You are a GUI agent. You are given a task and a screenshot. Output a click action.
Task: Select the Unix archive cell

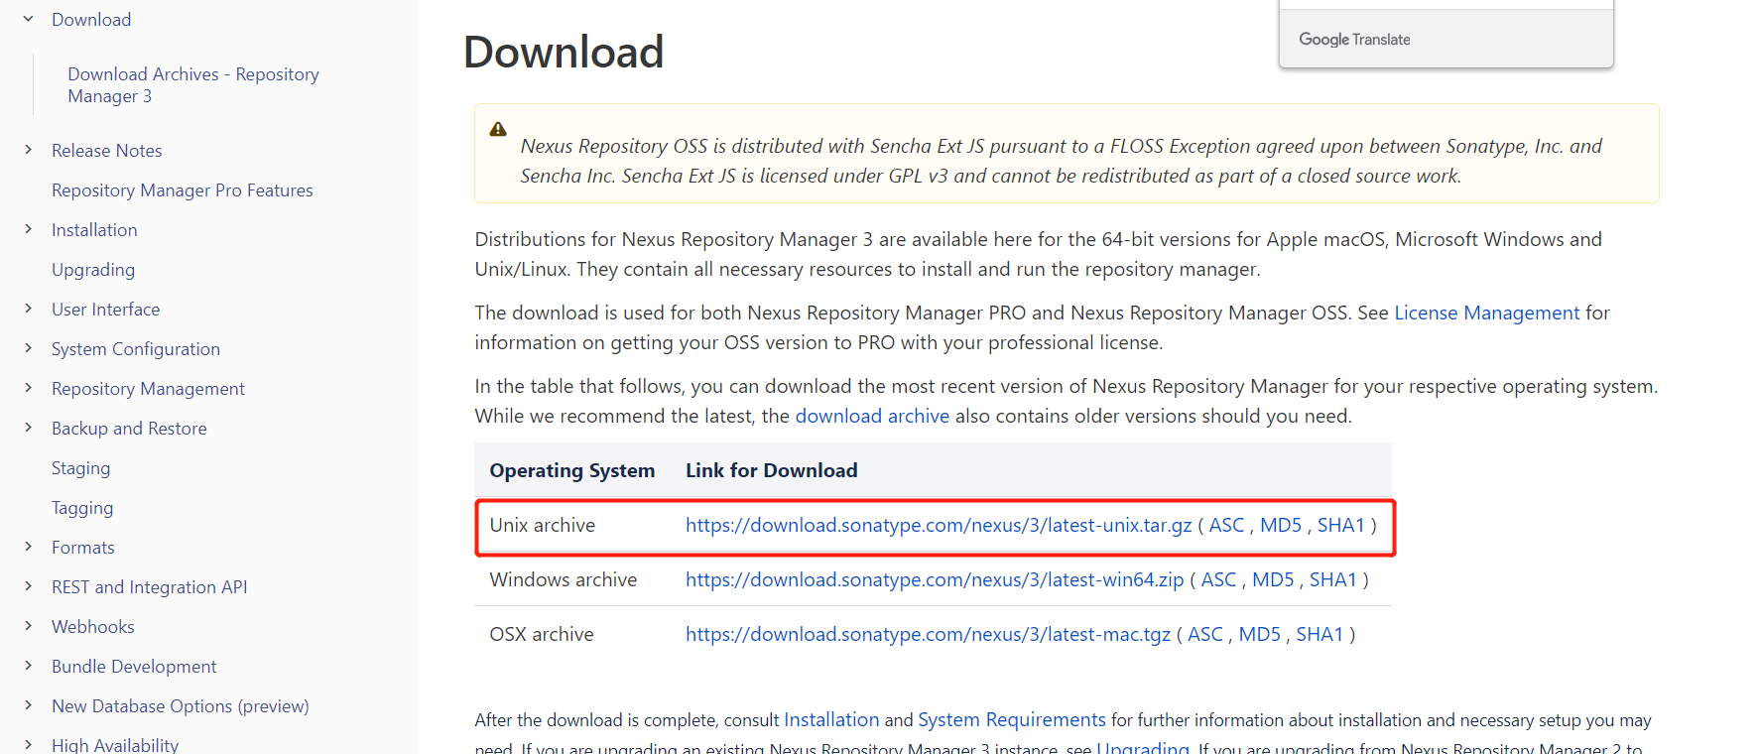pyautogui.click(x=543, y=525)
